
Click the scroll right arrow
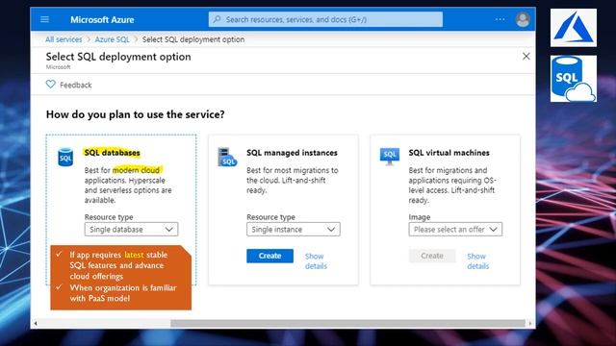(530, 324)
